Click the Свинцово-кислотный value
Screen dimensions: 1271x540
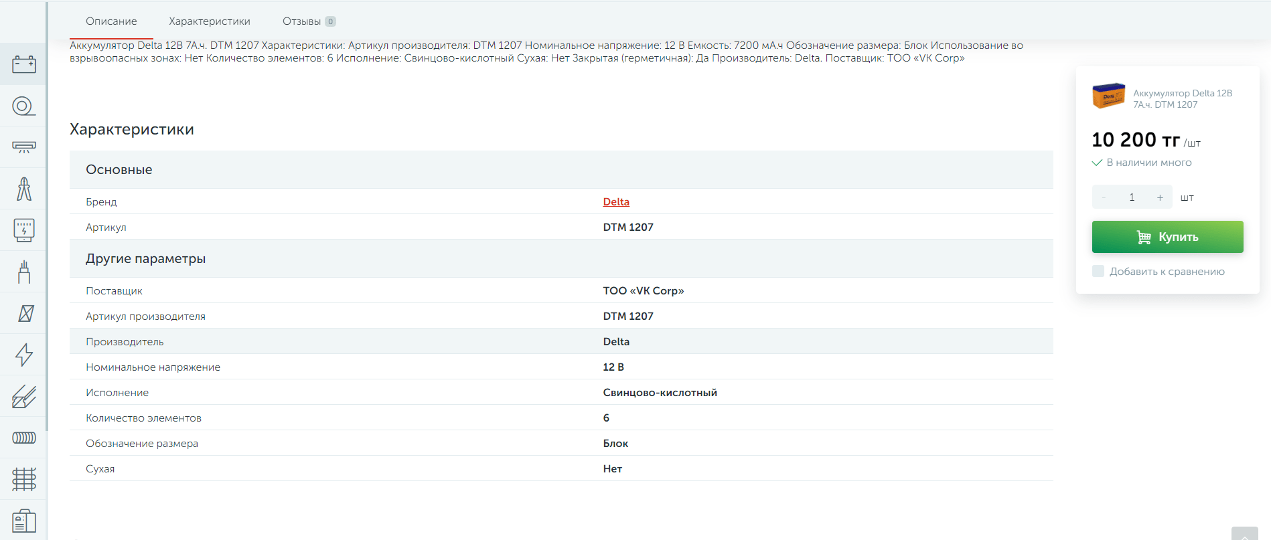pyautogui.click(x=660, y=392)
